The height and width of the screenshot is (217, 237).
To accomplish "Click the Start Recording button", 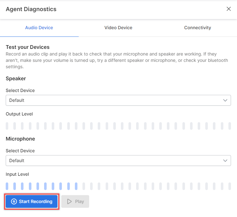I will [x=32, y=201].
